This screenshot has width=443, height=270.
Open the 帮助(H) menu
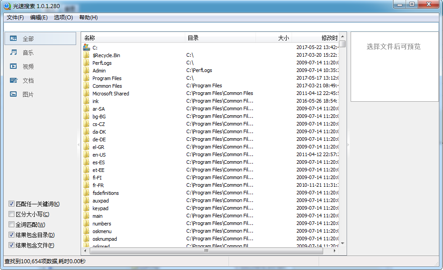pos(88,18)
